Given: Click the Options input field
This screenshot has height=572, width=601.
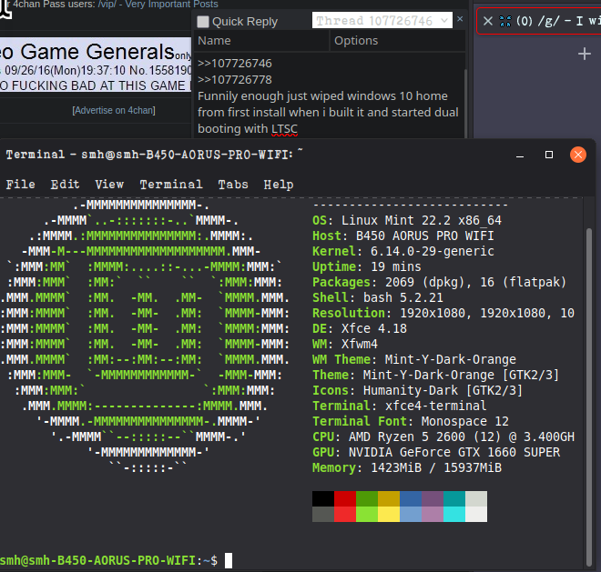Looking at the screenshot, I should coord(398,41).
